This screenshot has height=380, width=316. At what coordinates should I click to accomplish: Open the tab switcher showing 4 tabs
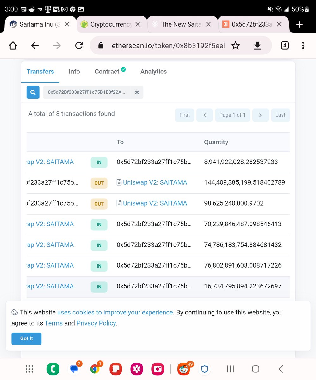(x=285, y=46)
